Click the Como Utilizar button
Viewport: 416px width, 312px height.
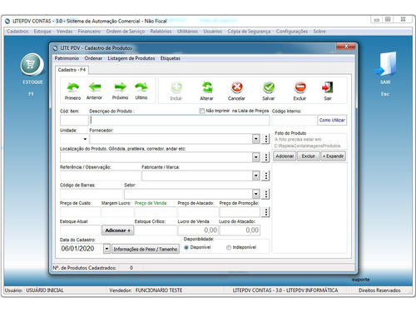pos(332,120)
